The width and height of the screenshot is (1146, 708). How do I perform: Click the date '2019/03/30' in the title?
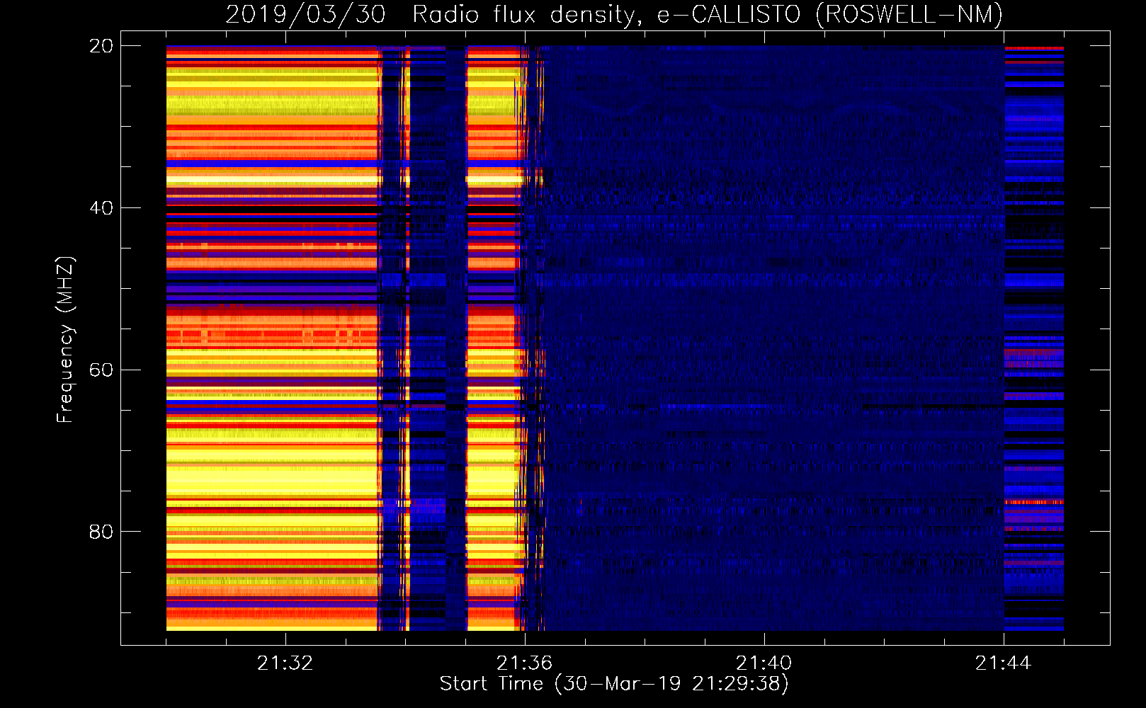click(x=305, y=15)
